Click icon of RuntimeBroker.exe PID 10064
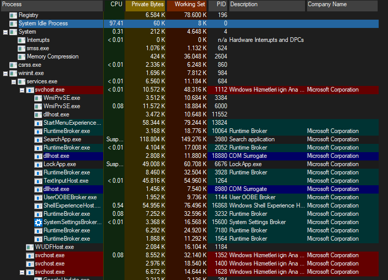The width and height of the screenshot is (388, 280). [x=38, y=131]
